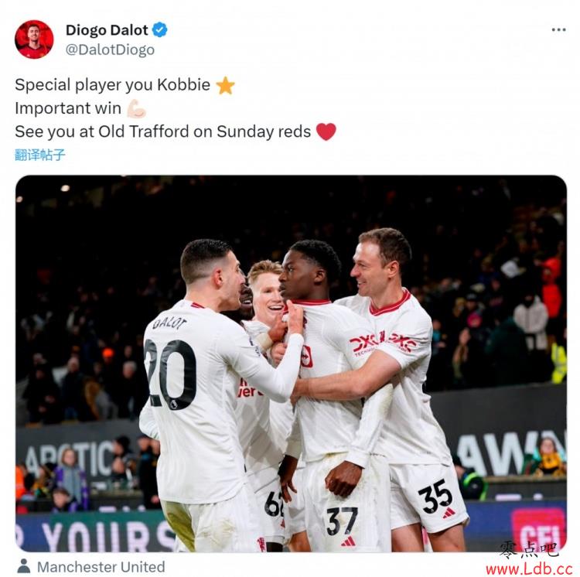
Task: Open the tweet photo of celebrating players
Action: (291, 364)
